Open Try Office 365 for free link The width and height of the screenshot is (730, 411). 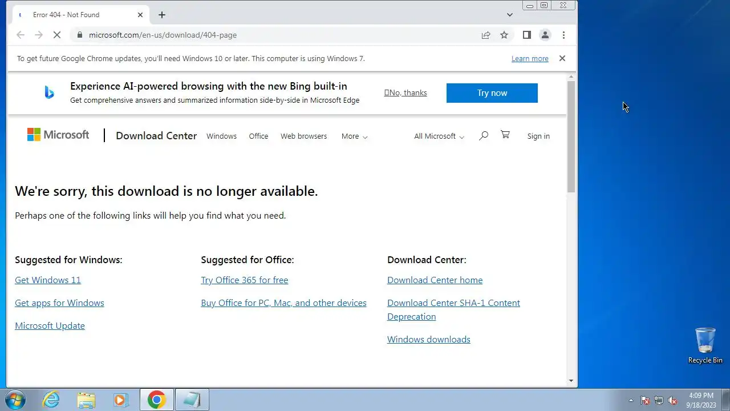tap(245, 280)
